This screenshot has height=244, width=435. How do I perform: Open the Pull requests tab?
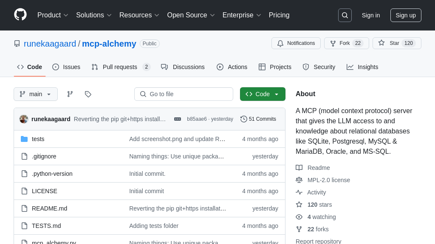pos(120,67)
